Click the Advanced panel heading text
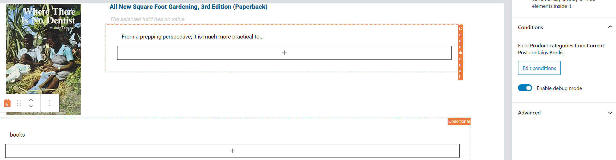 pyautogui.click(x=529, y=113)
